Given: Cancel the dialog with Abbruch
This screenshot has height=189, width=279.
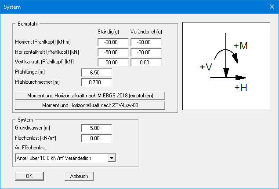Looking at the screenshot, I should (x=79, y=176).
